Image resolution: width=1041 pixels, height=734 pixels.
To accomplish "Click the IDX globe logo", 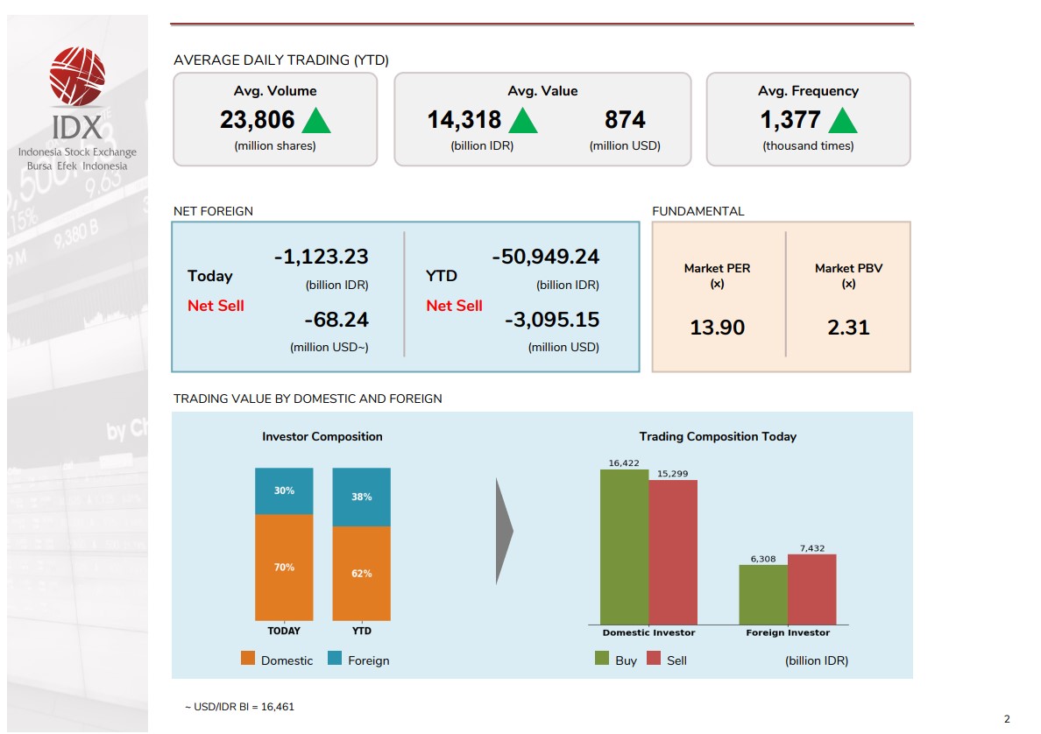I will pyautogui.click(x=77, y=76).
